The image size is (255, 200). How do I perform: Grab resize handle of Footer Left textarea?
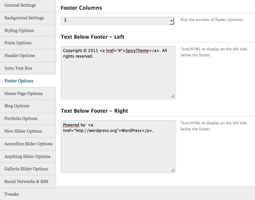[173, 96]
